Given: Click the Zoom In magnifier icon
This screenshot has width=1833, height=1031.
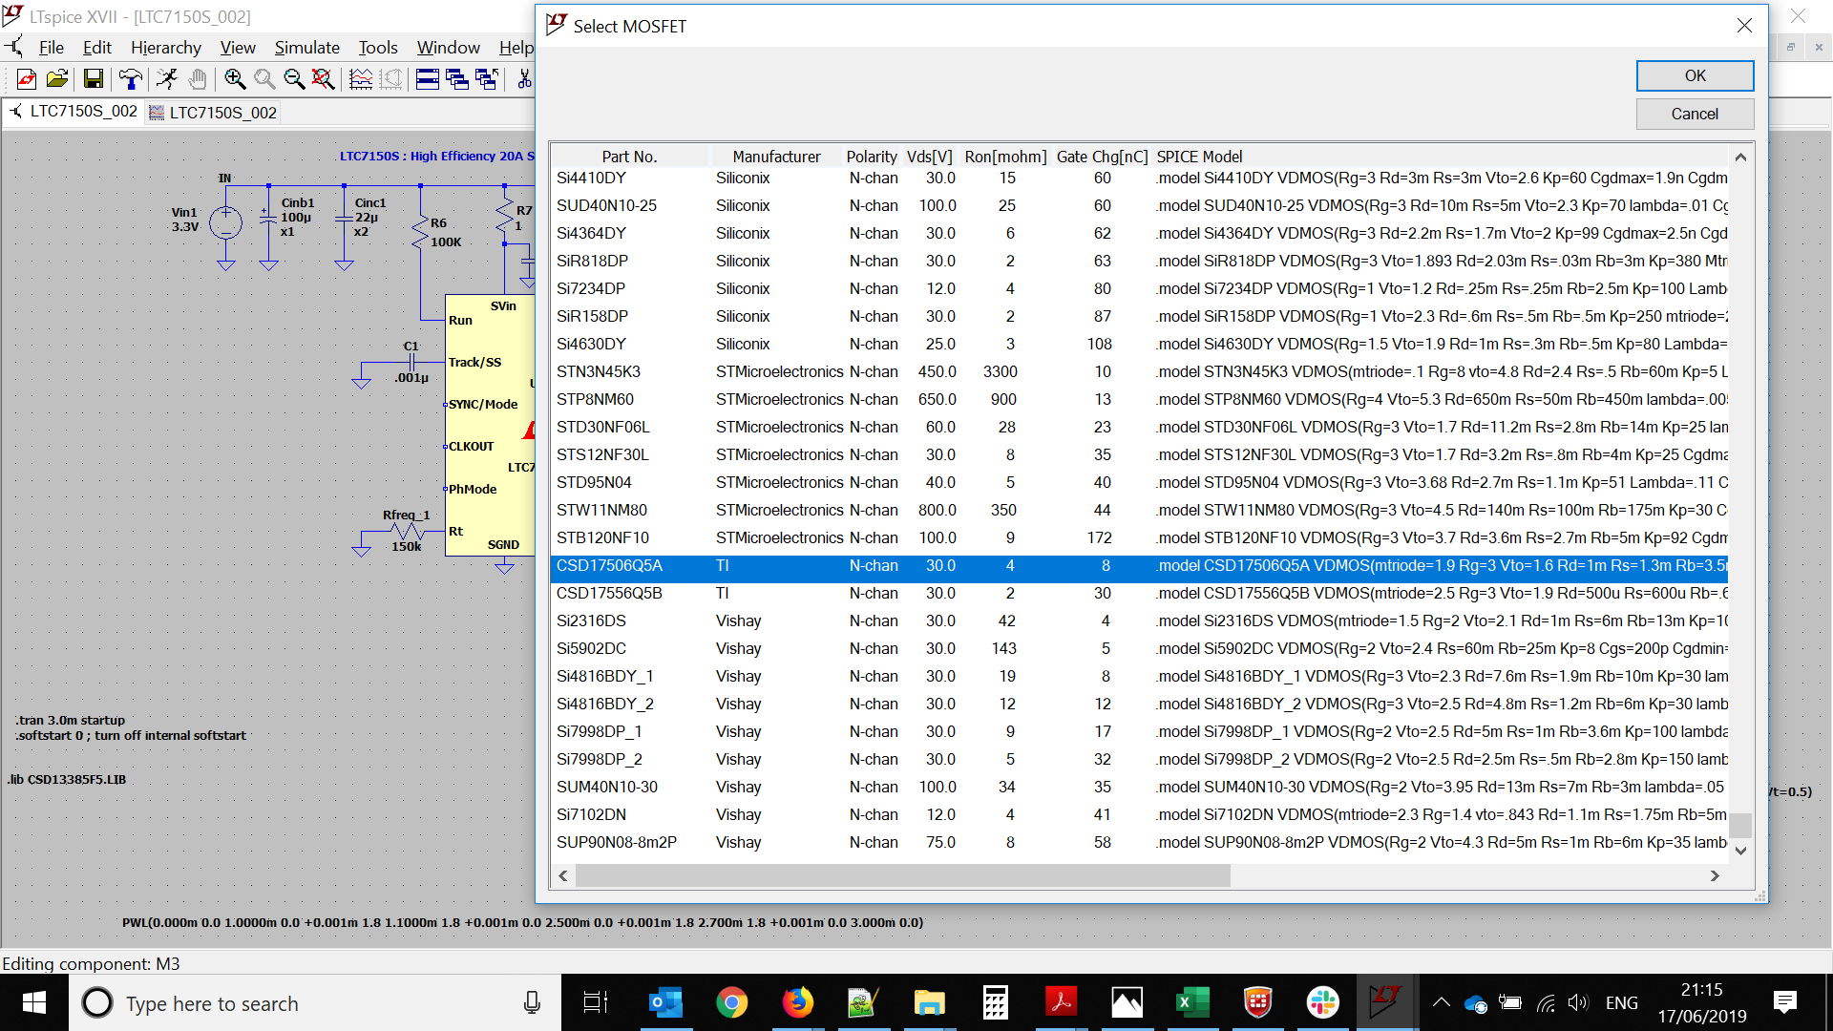Looking at the screenshot, I should click(x=235, y=79).
